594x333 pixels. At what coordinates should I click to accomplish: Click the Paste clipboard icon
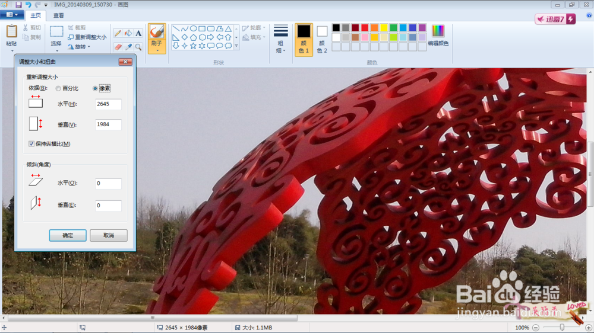pyautogui.click(x=11, y=32)
